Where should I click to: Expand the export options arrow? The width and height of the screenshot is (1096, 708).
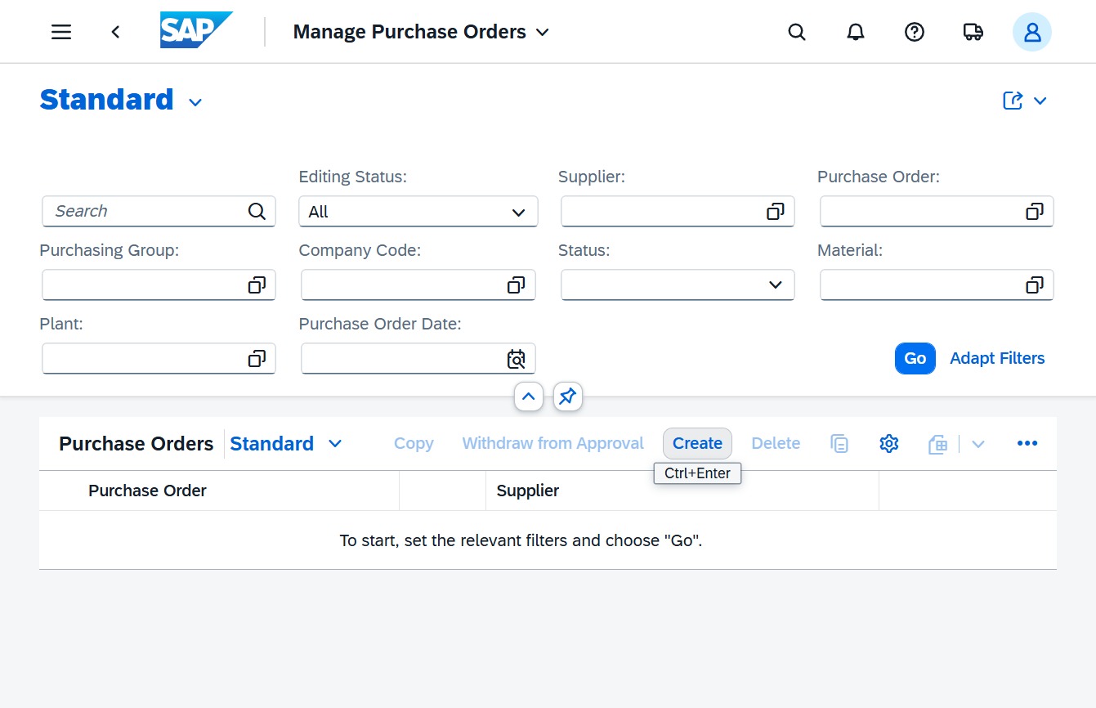977,444
